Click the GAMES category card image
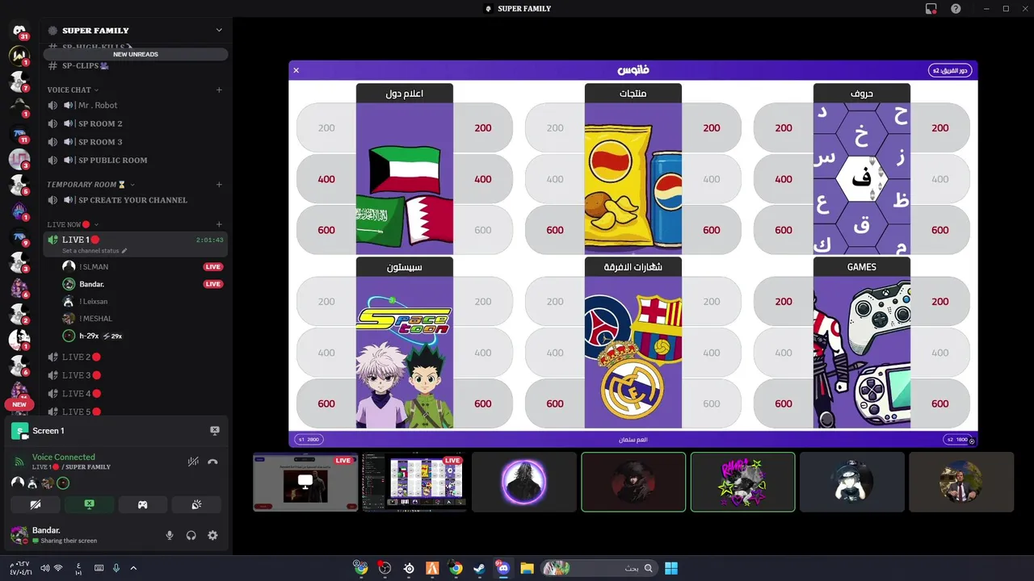This screenshot has width=1034, height=581. (x=862, y=353)
